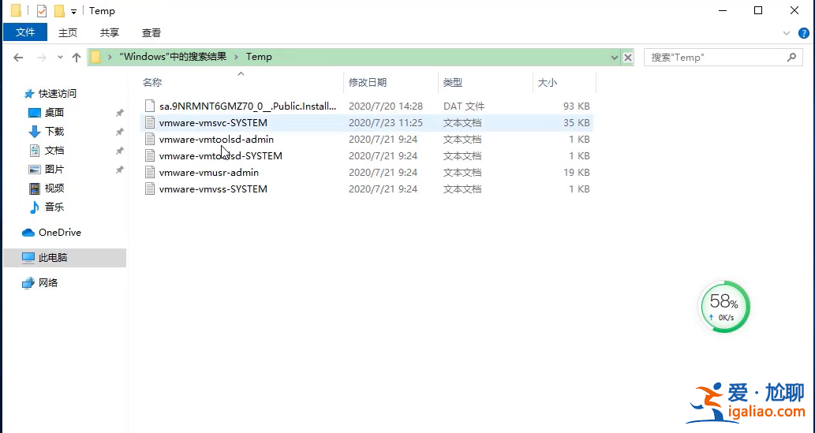This screenshot has height=433, width=815.
Task: Switch to the 主页 ribbon tab
Action: pyautogui.click(x=68, y=33)
